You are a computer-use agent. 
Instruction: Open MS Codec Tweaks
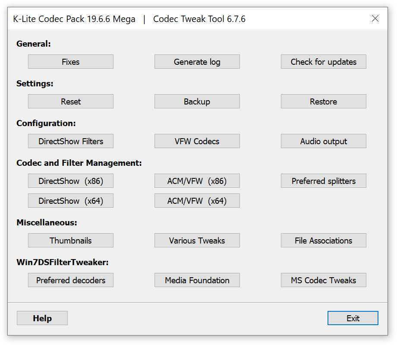coord(323,280)
